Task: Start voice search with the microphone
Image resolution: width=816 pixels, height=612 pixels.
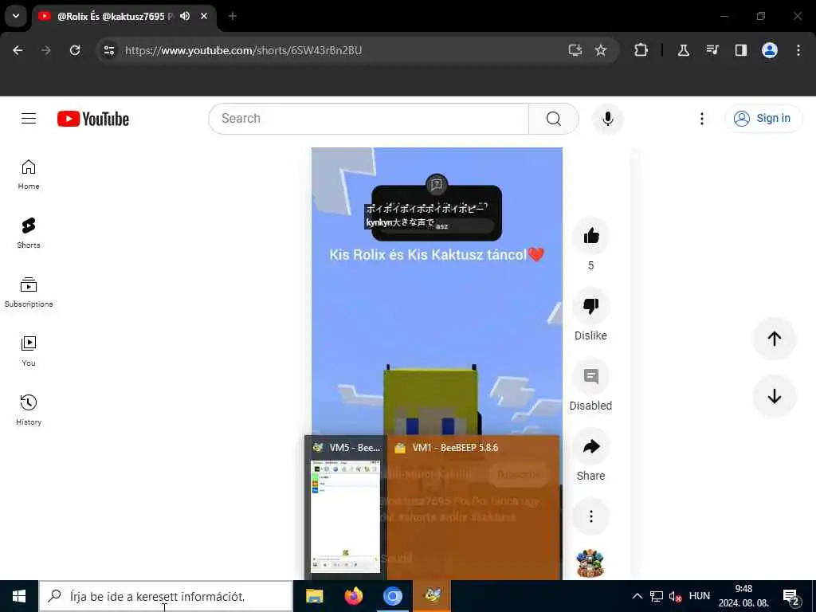Action: [x=607, y=119]
